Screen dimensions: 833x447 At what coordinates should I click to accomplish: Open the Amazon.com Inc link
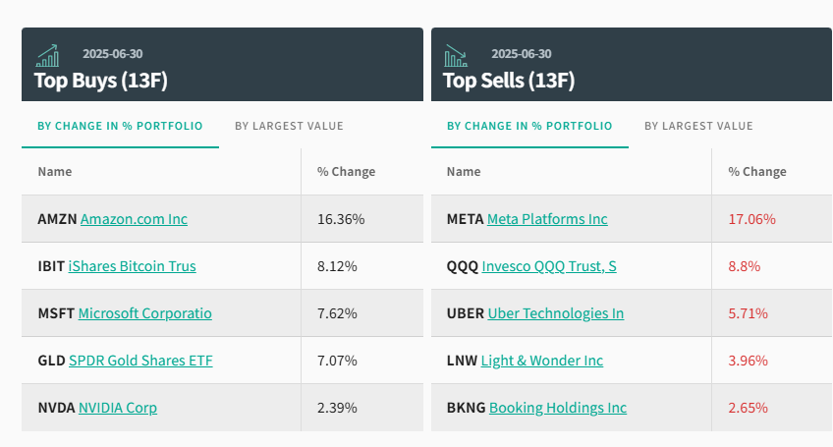tap(134, 219)
